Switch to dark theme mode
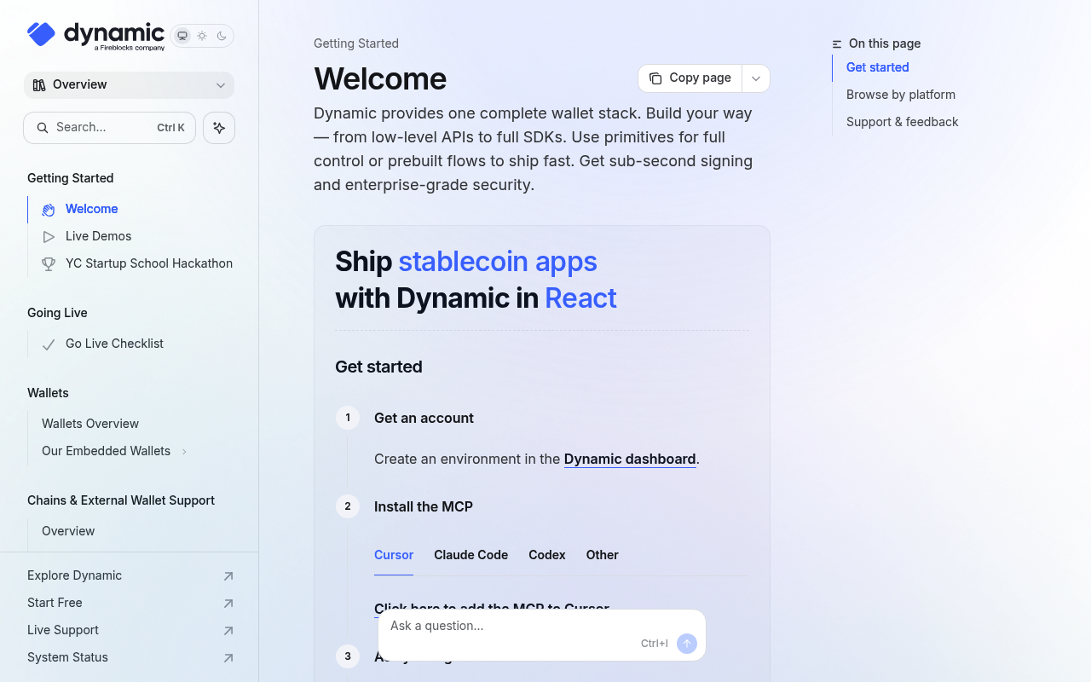Screen dimensions: 1091x682 click(x=222, y=36)
